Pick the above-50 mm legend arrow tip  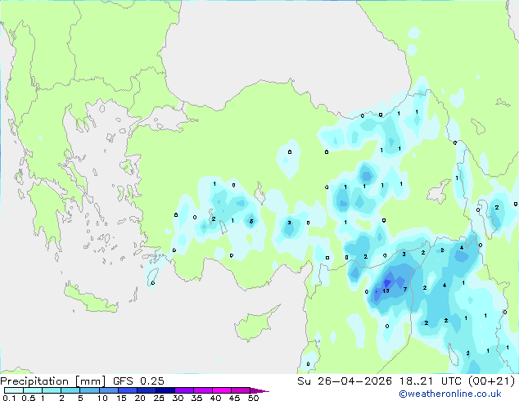coord(259,390)
